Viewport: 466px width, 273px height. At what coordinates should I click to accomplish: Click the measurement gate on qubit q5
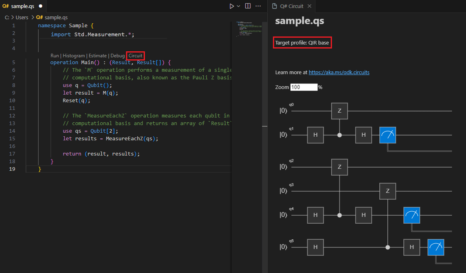[436, 247]
